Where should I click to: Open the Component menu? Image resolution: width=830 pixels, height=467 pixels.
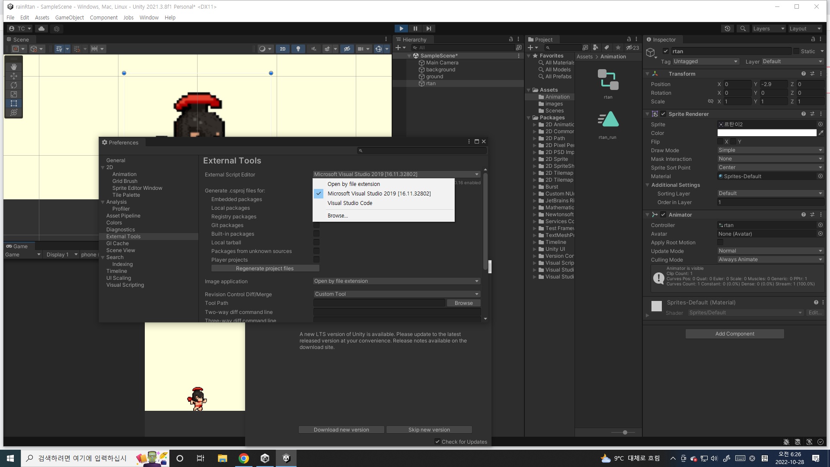pyautogui.click(x=104, y=18)
